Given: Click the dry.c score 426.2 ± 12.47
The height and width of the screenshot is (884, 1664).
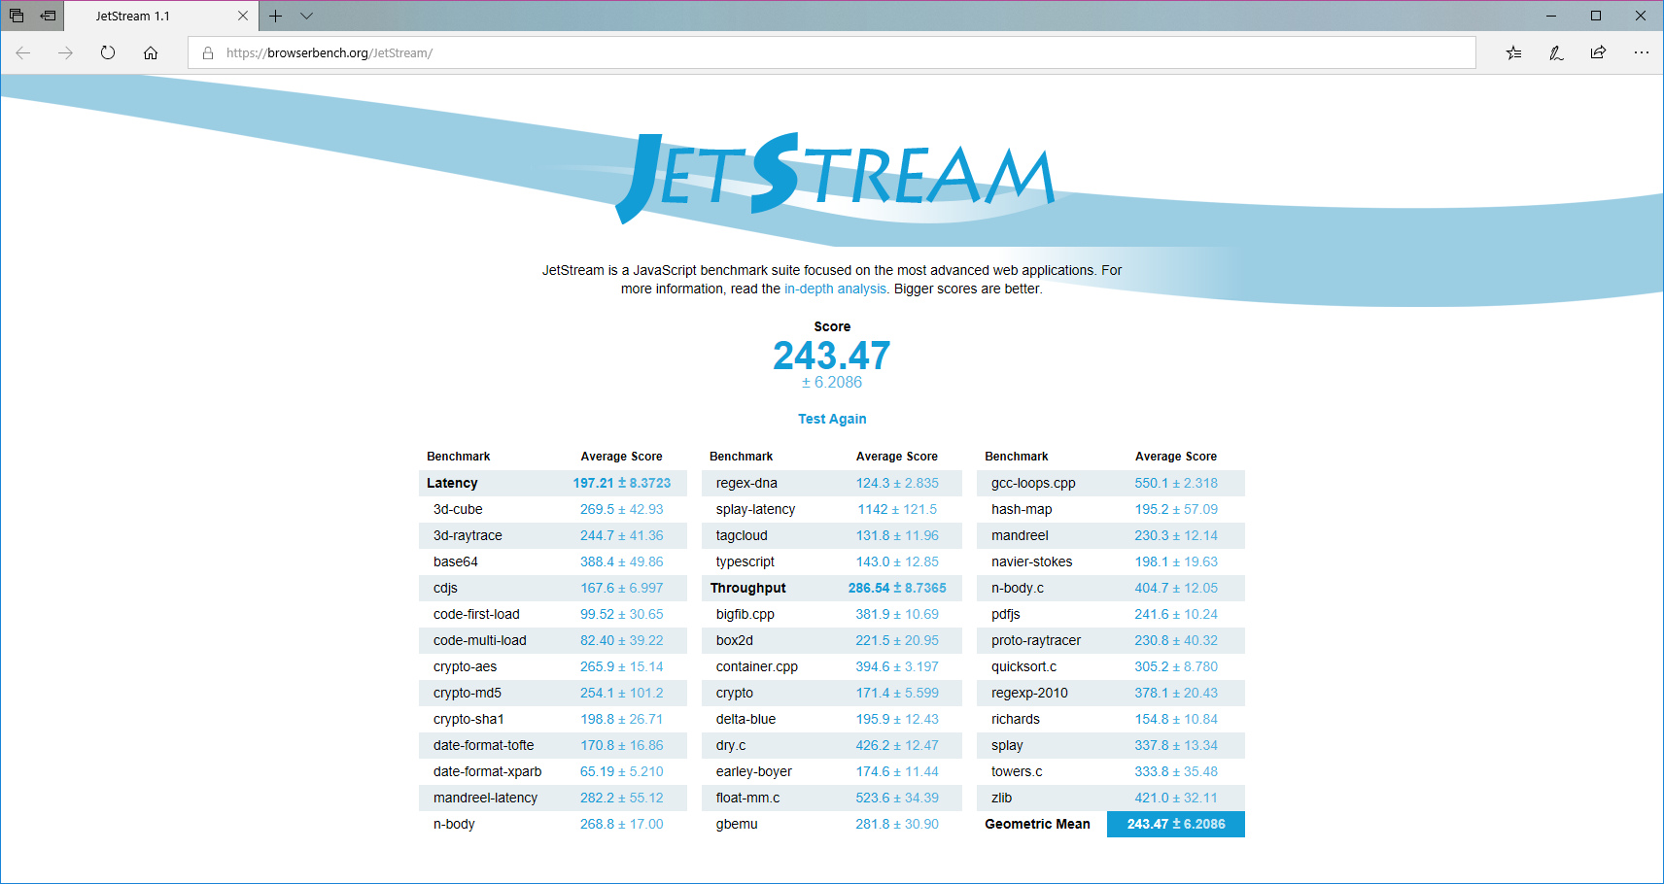Looking at the screenshot, I should (897, 745).
